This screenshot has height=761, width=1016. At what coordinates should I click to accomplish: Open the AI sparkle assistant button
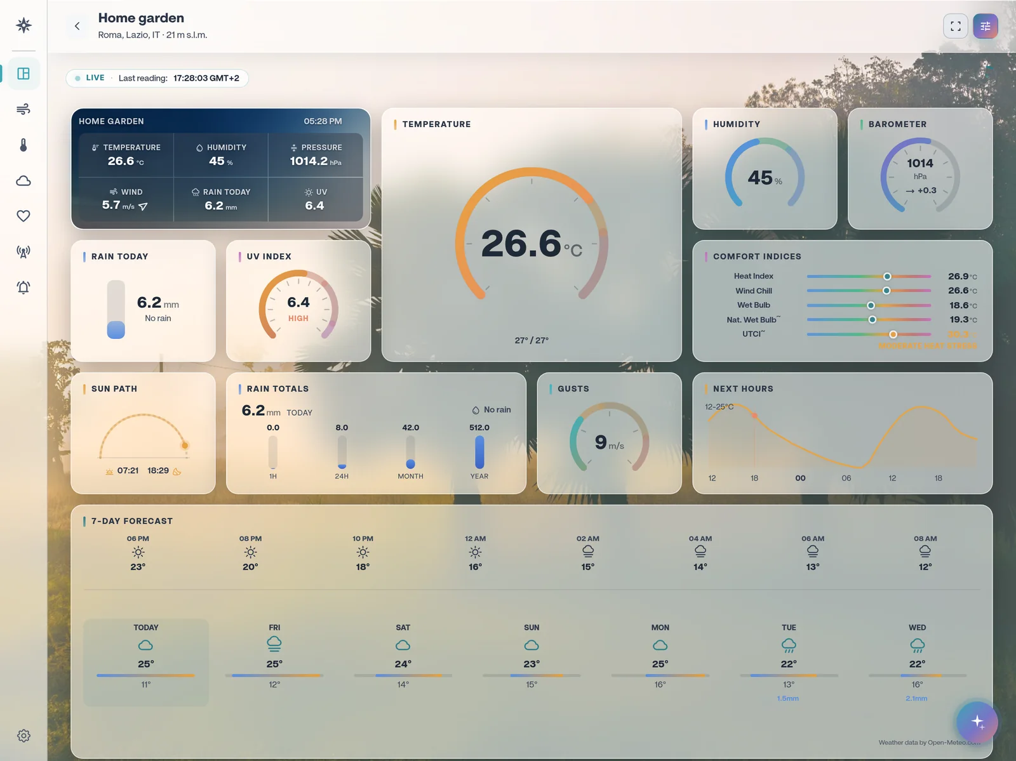click(x=977, y=722)
